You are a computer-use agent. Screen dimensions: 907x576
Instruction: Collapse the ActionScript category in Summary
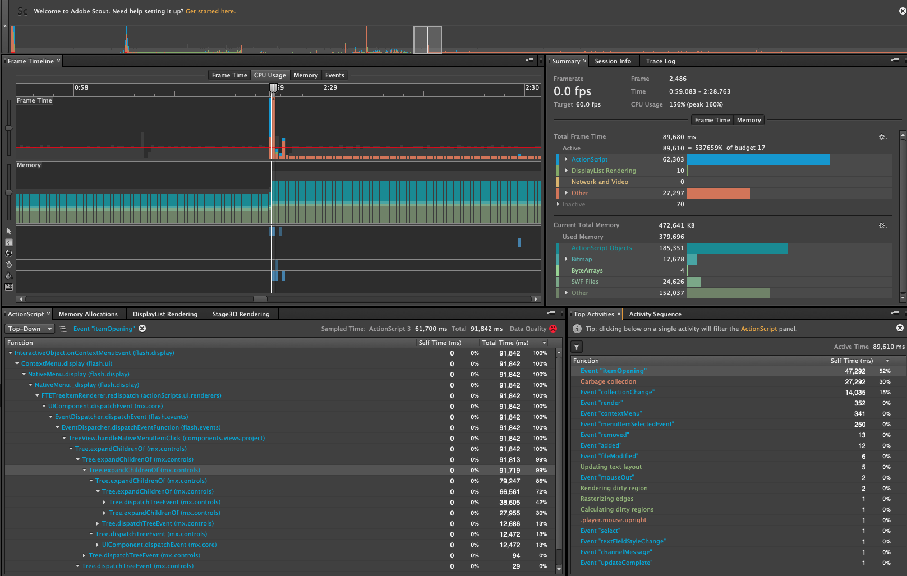[x=566, y=159]
